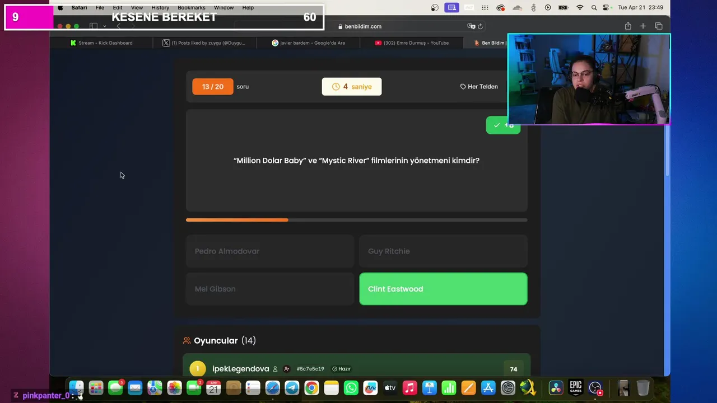
Task: Open Control Center in menu bar
Action: (x=607, y=7)
